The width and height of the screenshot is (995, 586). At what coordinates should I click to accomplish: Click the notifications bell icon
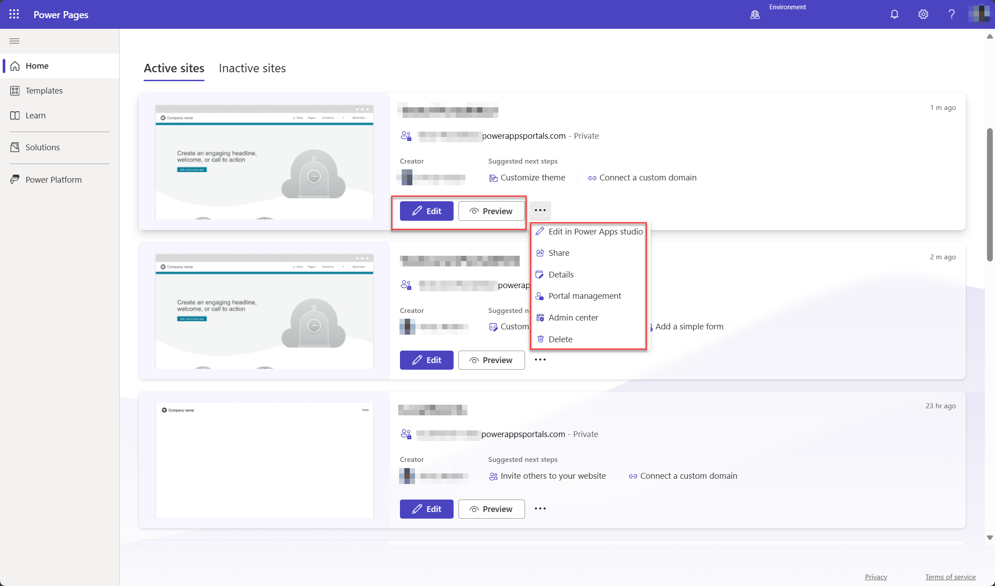coord(894,14)
